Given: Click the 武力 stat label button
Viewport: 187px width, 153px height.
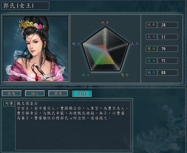Looking at the screenshot, I should point(151,37).
